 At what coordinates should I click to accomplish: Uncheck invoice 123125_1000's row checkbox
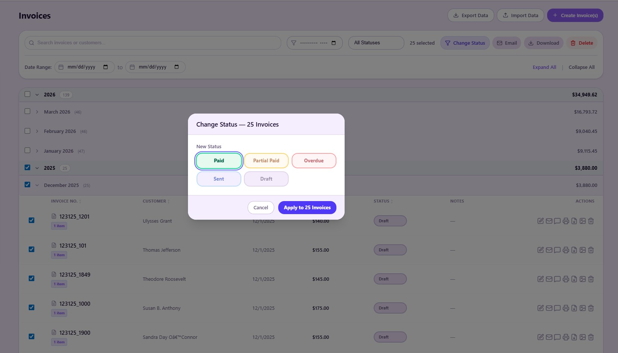tap(32, 307)
